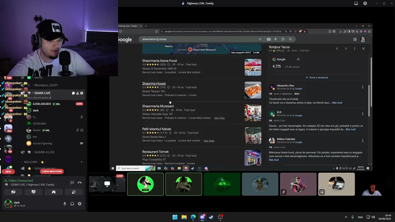This screenshot has width=395, height=222.
Task: Start screen share in voice panel
Action: [33, 192]
